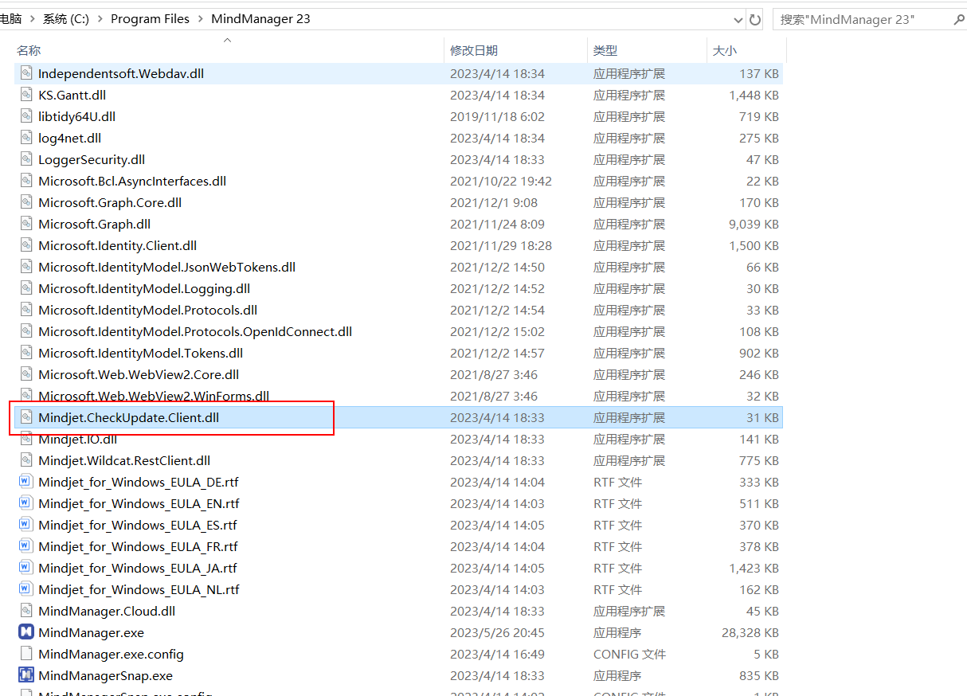Sort by 修改日期 column header
This screenshot has width=967, height=696.
pyautogui.click(x=474, y=50)
